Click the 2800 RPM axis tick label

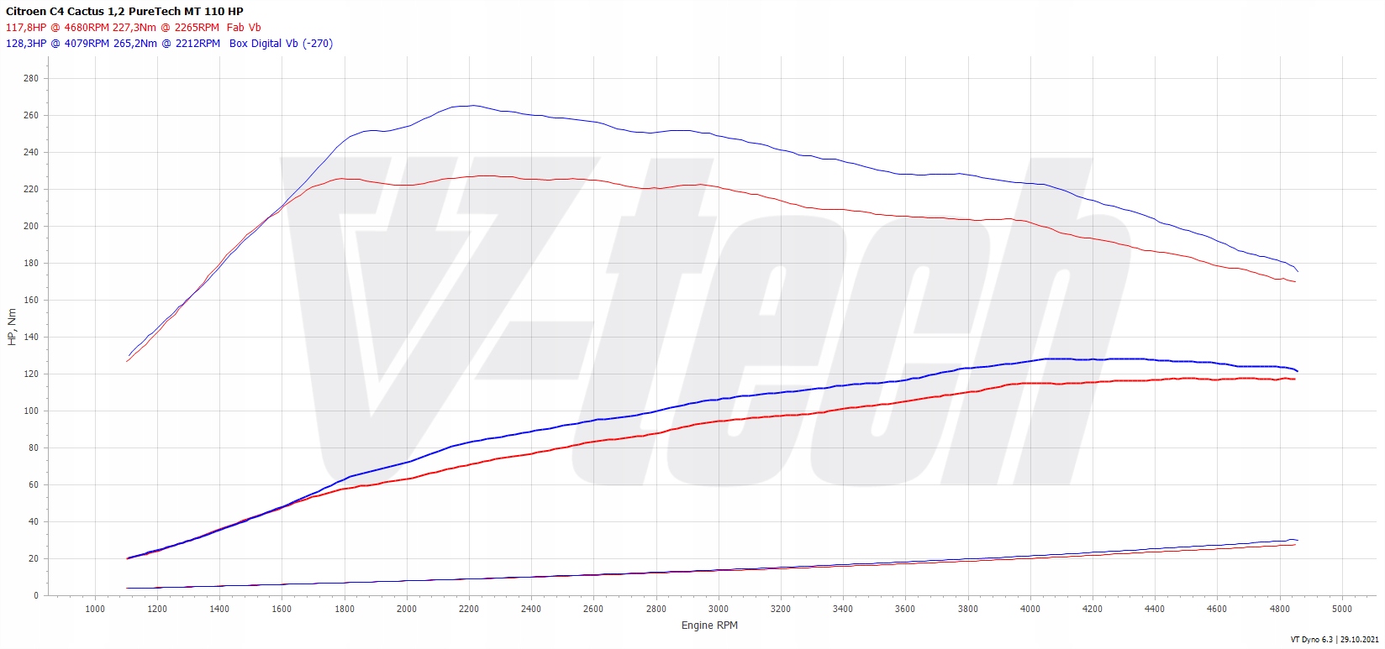click(656, 610)
